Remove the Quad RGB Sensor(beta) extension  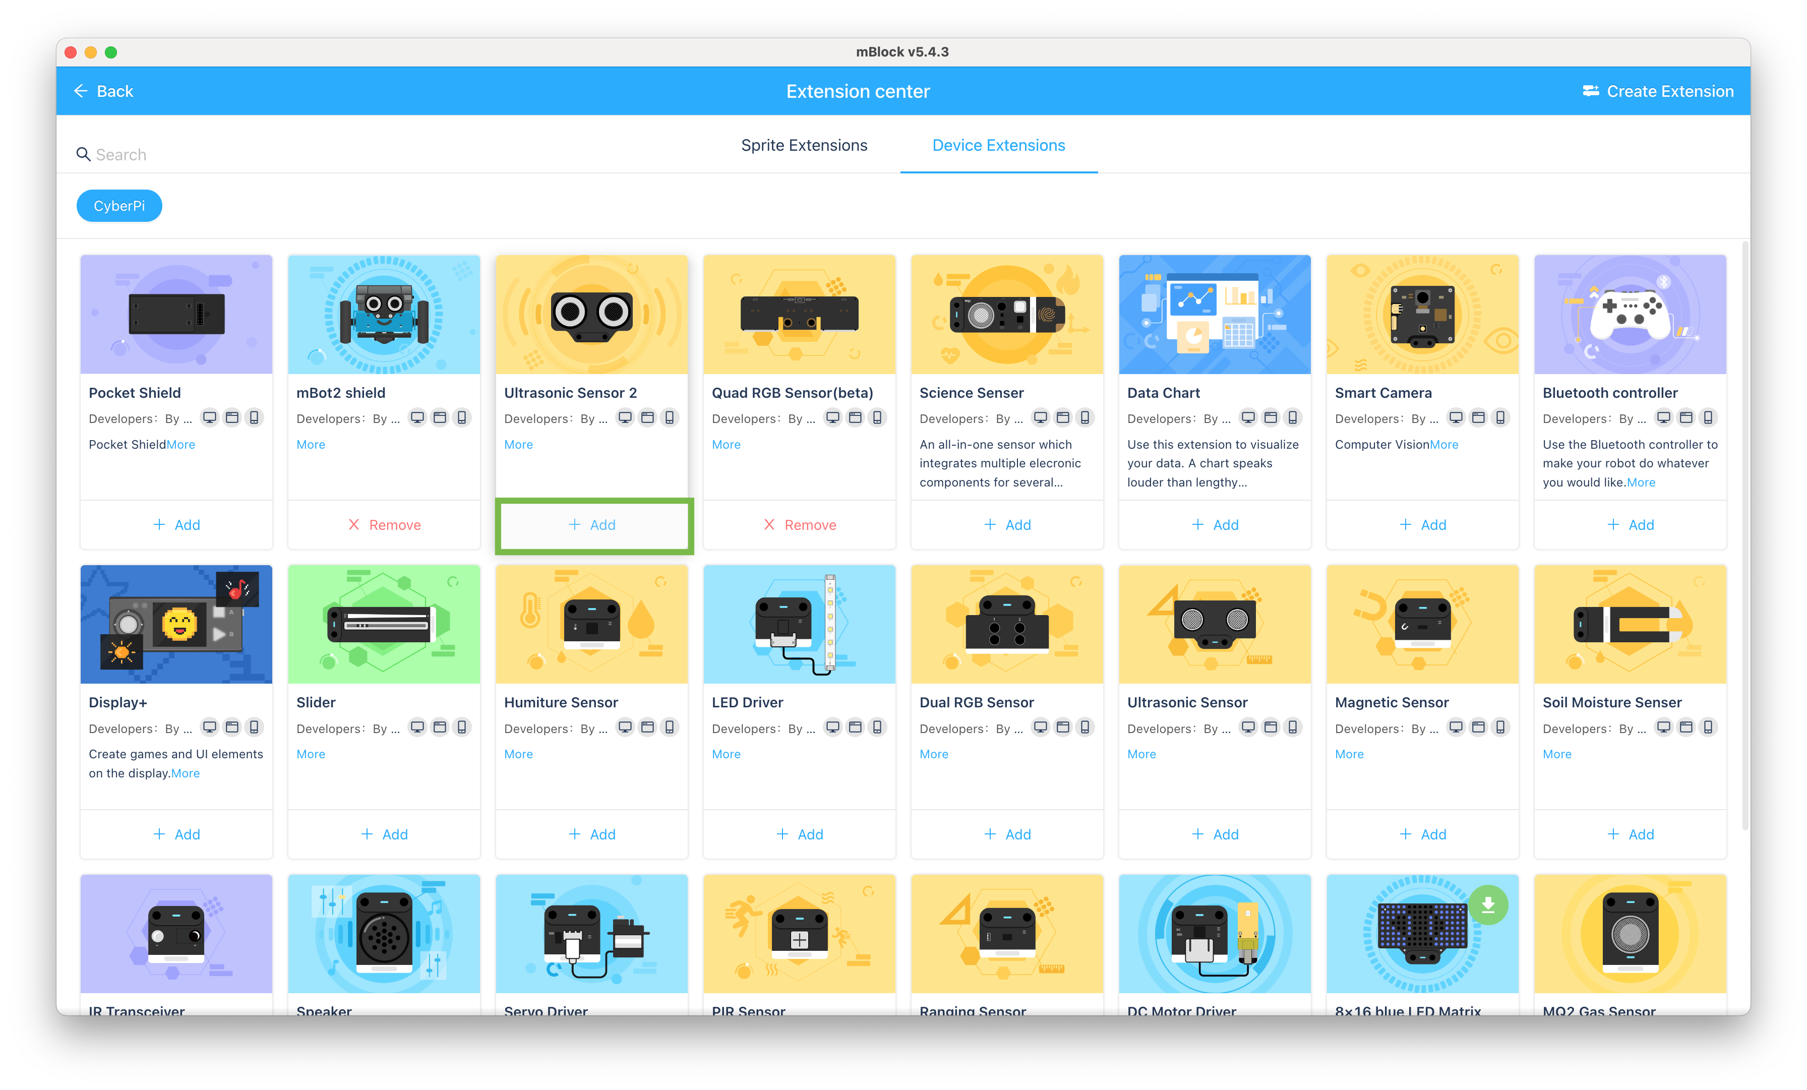(x=799, y=524)
